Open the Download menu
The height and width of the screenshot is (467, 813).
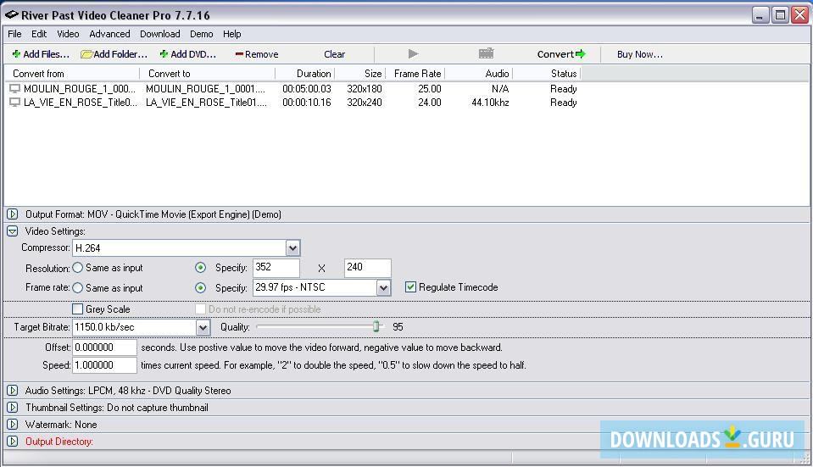coord(159,34)
